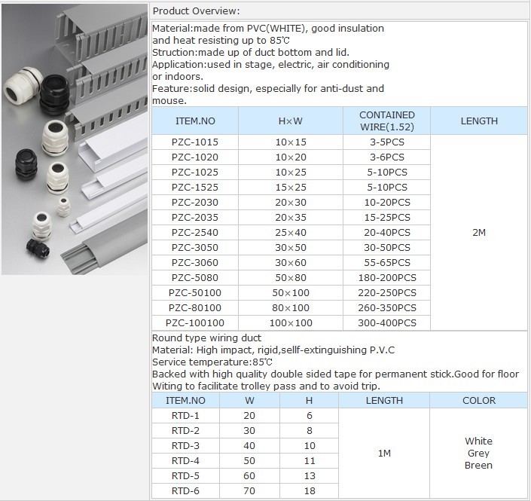
Task: Click the Grey color text
Action: coord(478,454)
